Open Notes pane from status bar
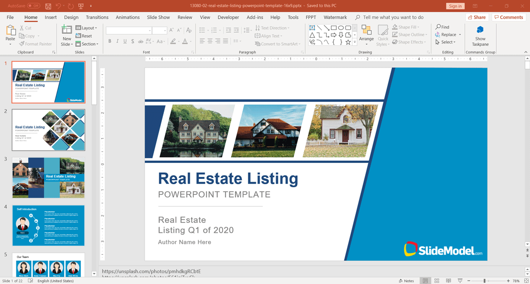The height and width of the screenshot is (284, 530). [406, 281]
